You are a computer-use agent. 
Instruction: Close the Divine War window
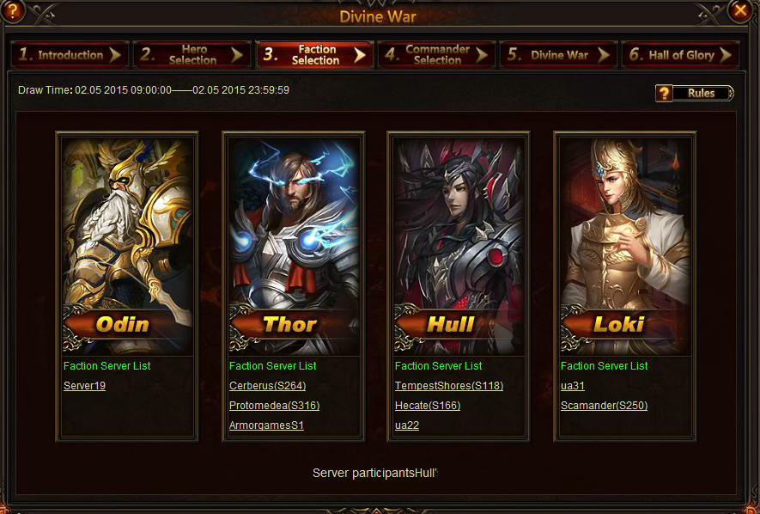coord(740,10)
